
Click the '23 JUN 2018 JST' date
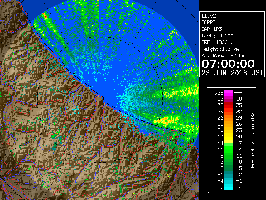pyautogui.click(x=232, y=73)
